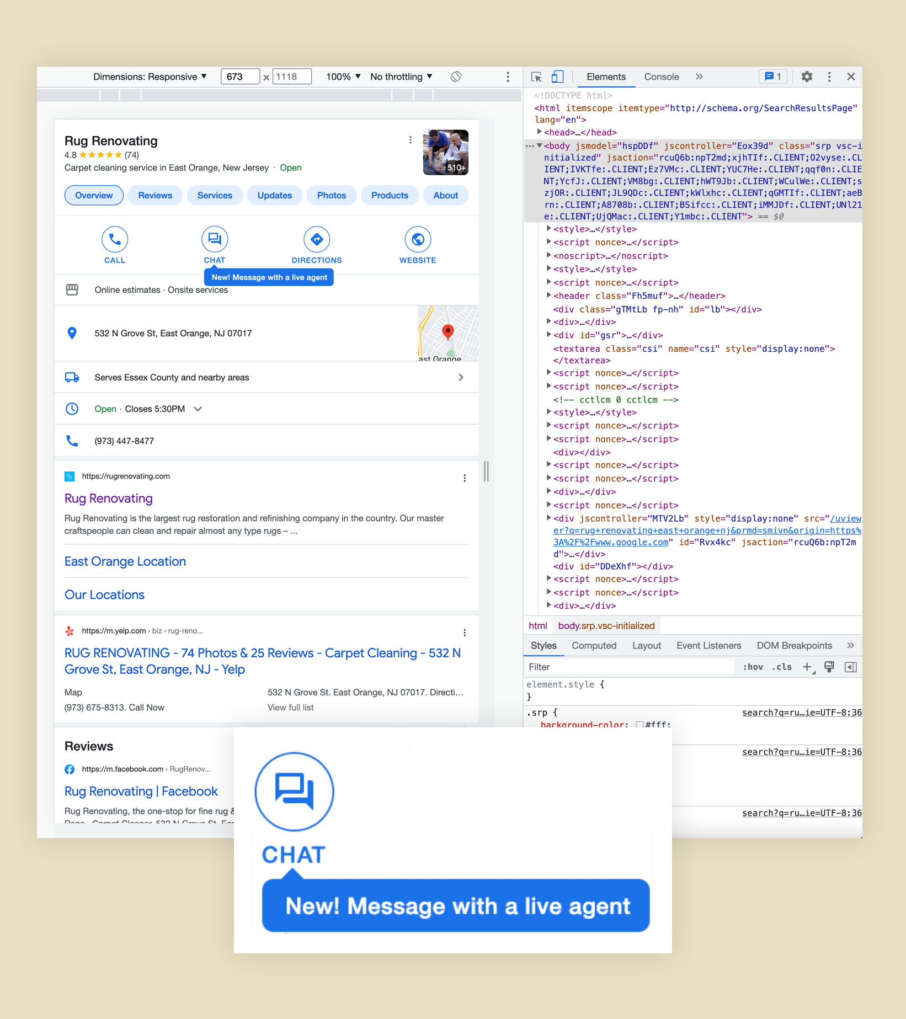This screenshot has height=1019, width=906.
Task: Tap the DIRECTIONS diamond icon
Action: pyautogui.click(x=317, y=239)
